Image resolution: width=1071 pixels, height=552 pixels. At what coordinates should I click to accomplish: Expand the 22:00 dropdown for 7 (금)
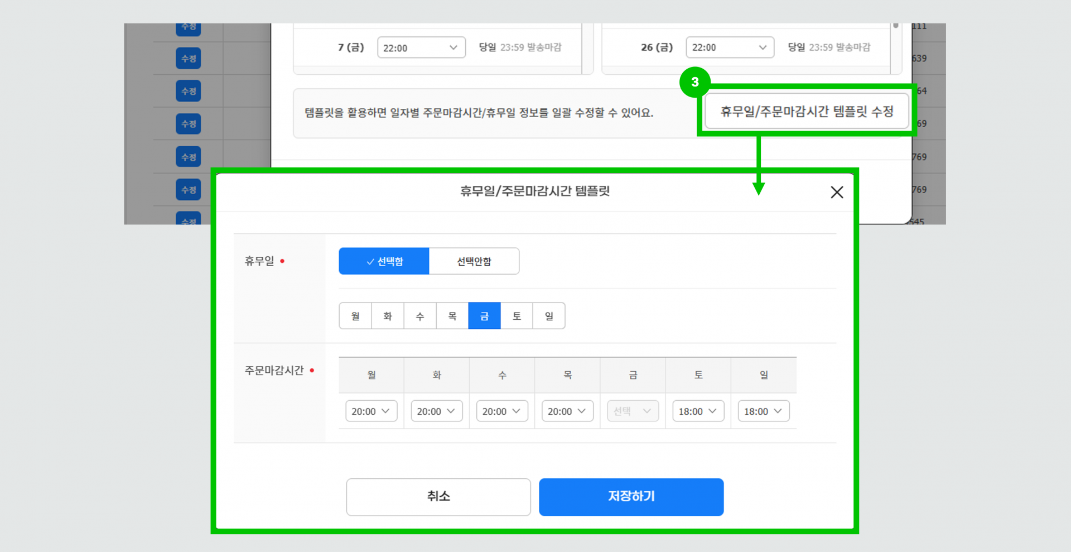pyautogui.click(x=421, y=47)
